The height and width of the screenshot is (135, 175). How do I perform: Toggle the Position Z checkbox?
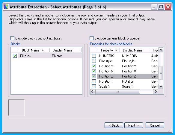(x=94, y=76)
